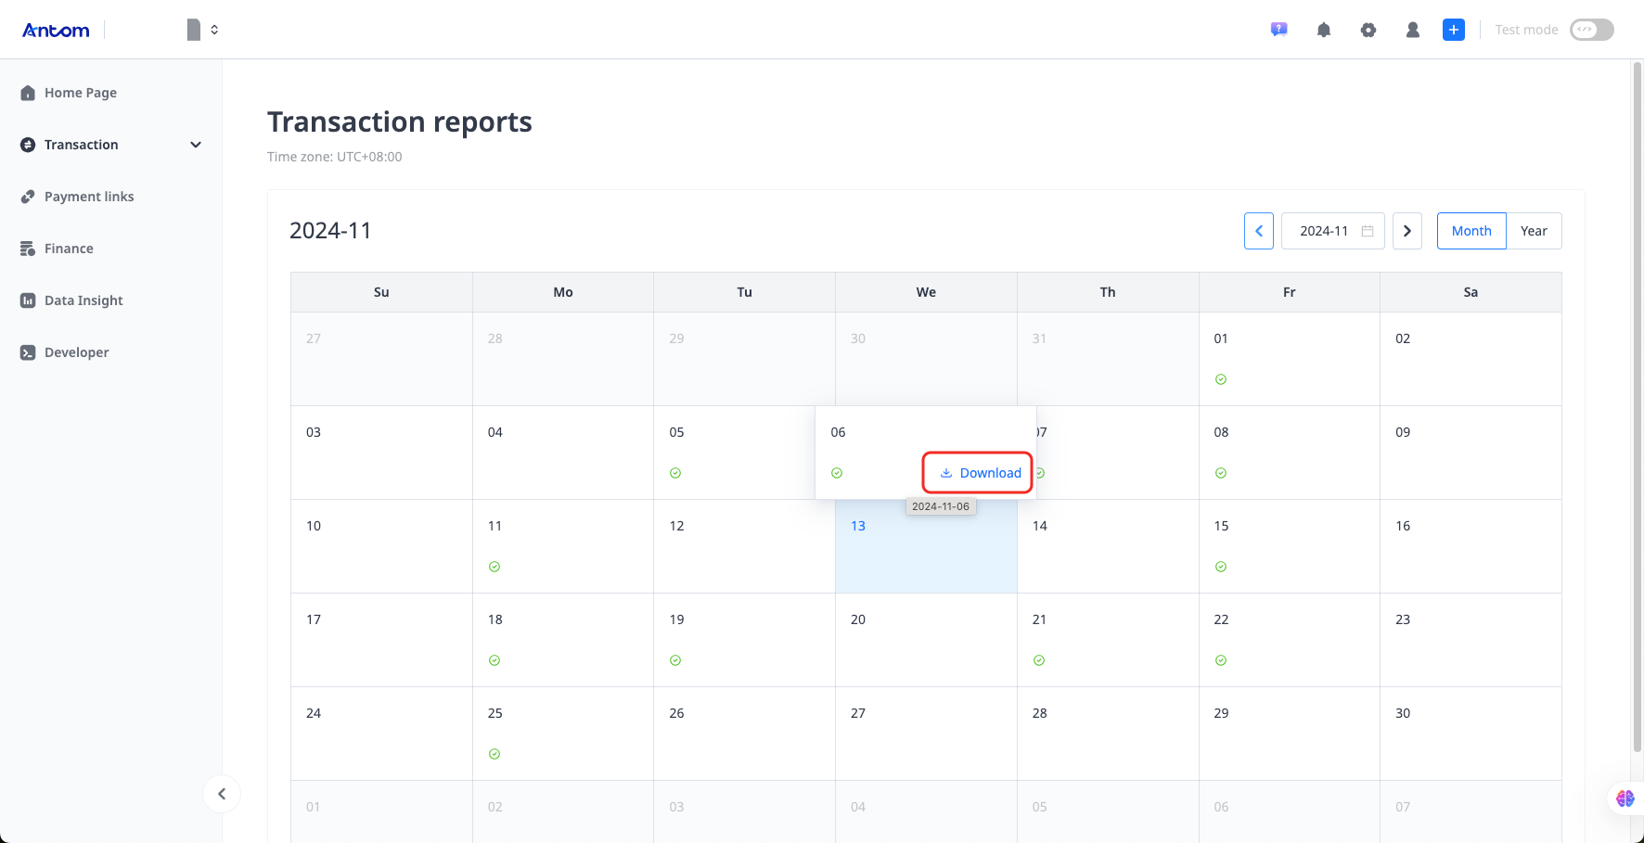Click the green check on November 01
This screenshot has height=843, width=1644.
tap(1221, 379)
